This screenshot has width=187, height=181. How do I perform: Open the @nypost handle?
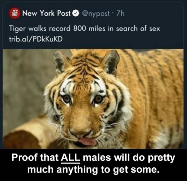point(95,13)
